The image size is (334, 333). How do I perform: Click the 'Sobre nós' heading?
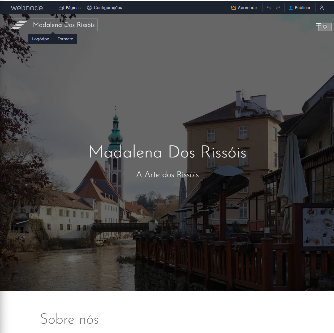(69, 319)
